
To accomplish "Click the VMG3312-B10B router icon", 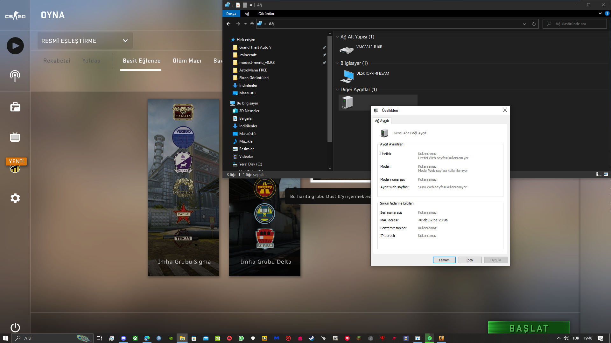I will tap(347, 50).
